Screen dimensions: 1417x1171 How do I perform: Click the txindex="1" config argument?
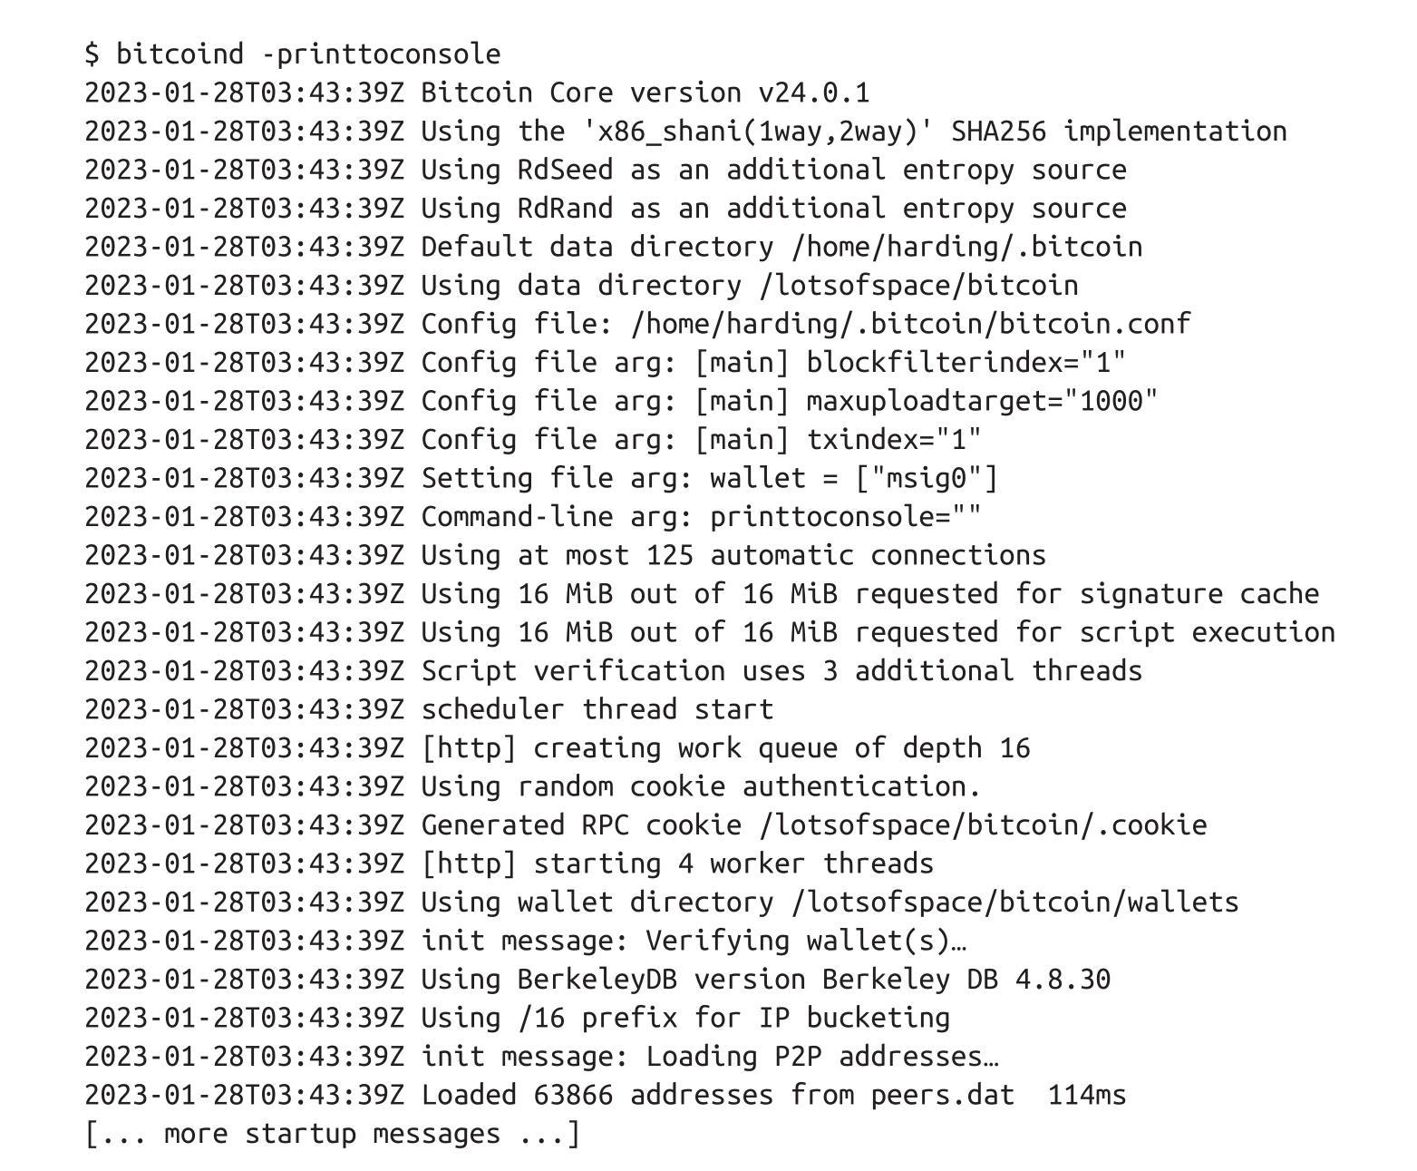(x=893, y=440)
